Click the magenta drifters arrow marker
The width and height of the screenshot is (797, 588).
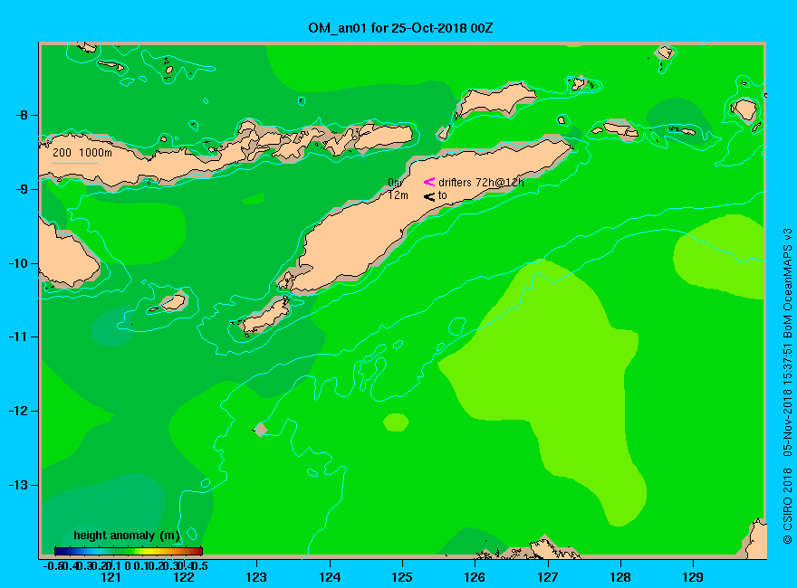tap(429, 182)
